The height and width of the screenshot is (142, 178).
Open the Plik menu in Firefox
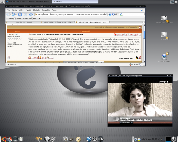pos(8,10)
